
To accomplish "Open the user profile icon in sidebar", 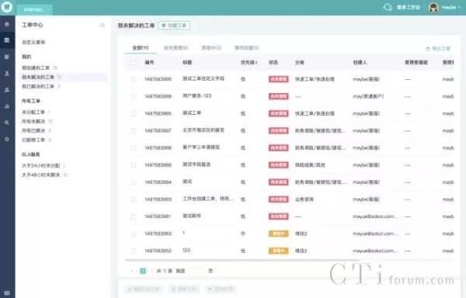I will point(7,73).
